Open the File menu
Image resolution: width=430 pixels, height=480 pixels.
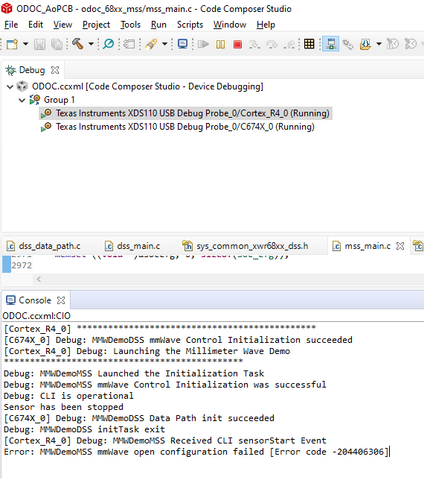pos(11,25)
